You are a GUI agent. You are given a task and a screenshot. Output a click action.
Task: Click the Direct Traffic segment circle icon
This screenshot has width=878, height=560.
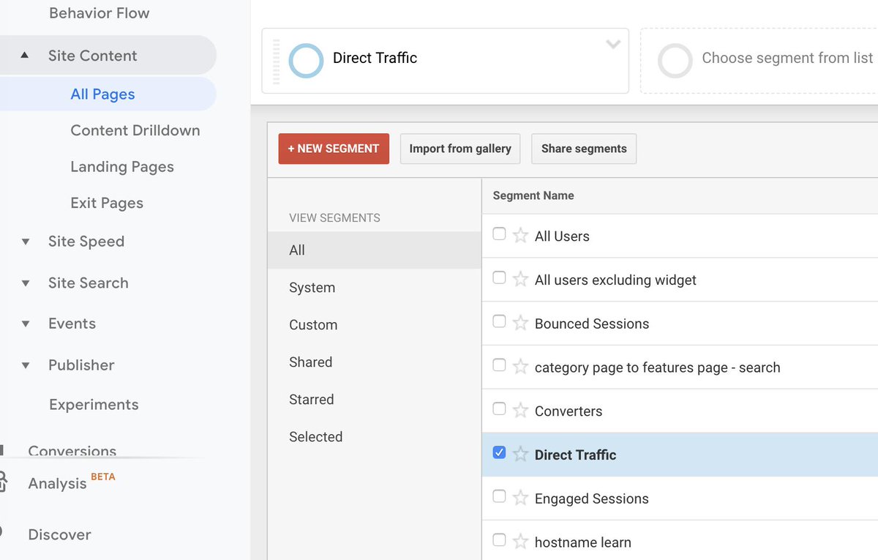306,61
